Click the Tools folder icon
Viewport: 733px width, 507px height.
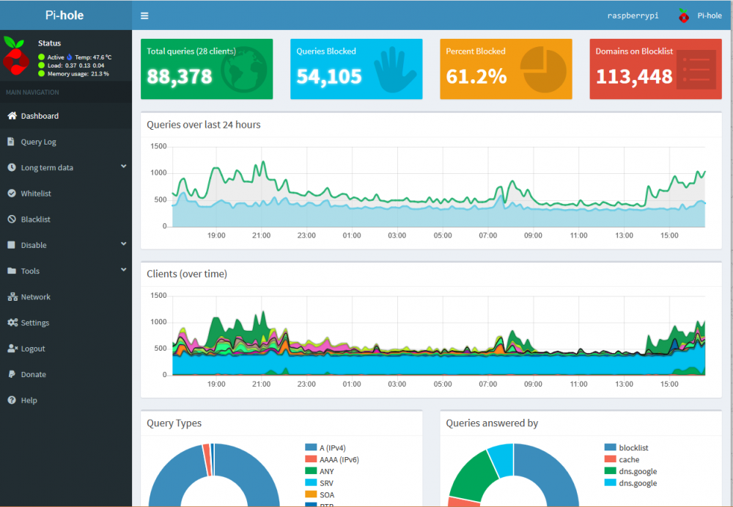pos(12,271)
